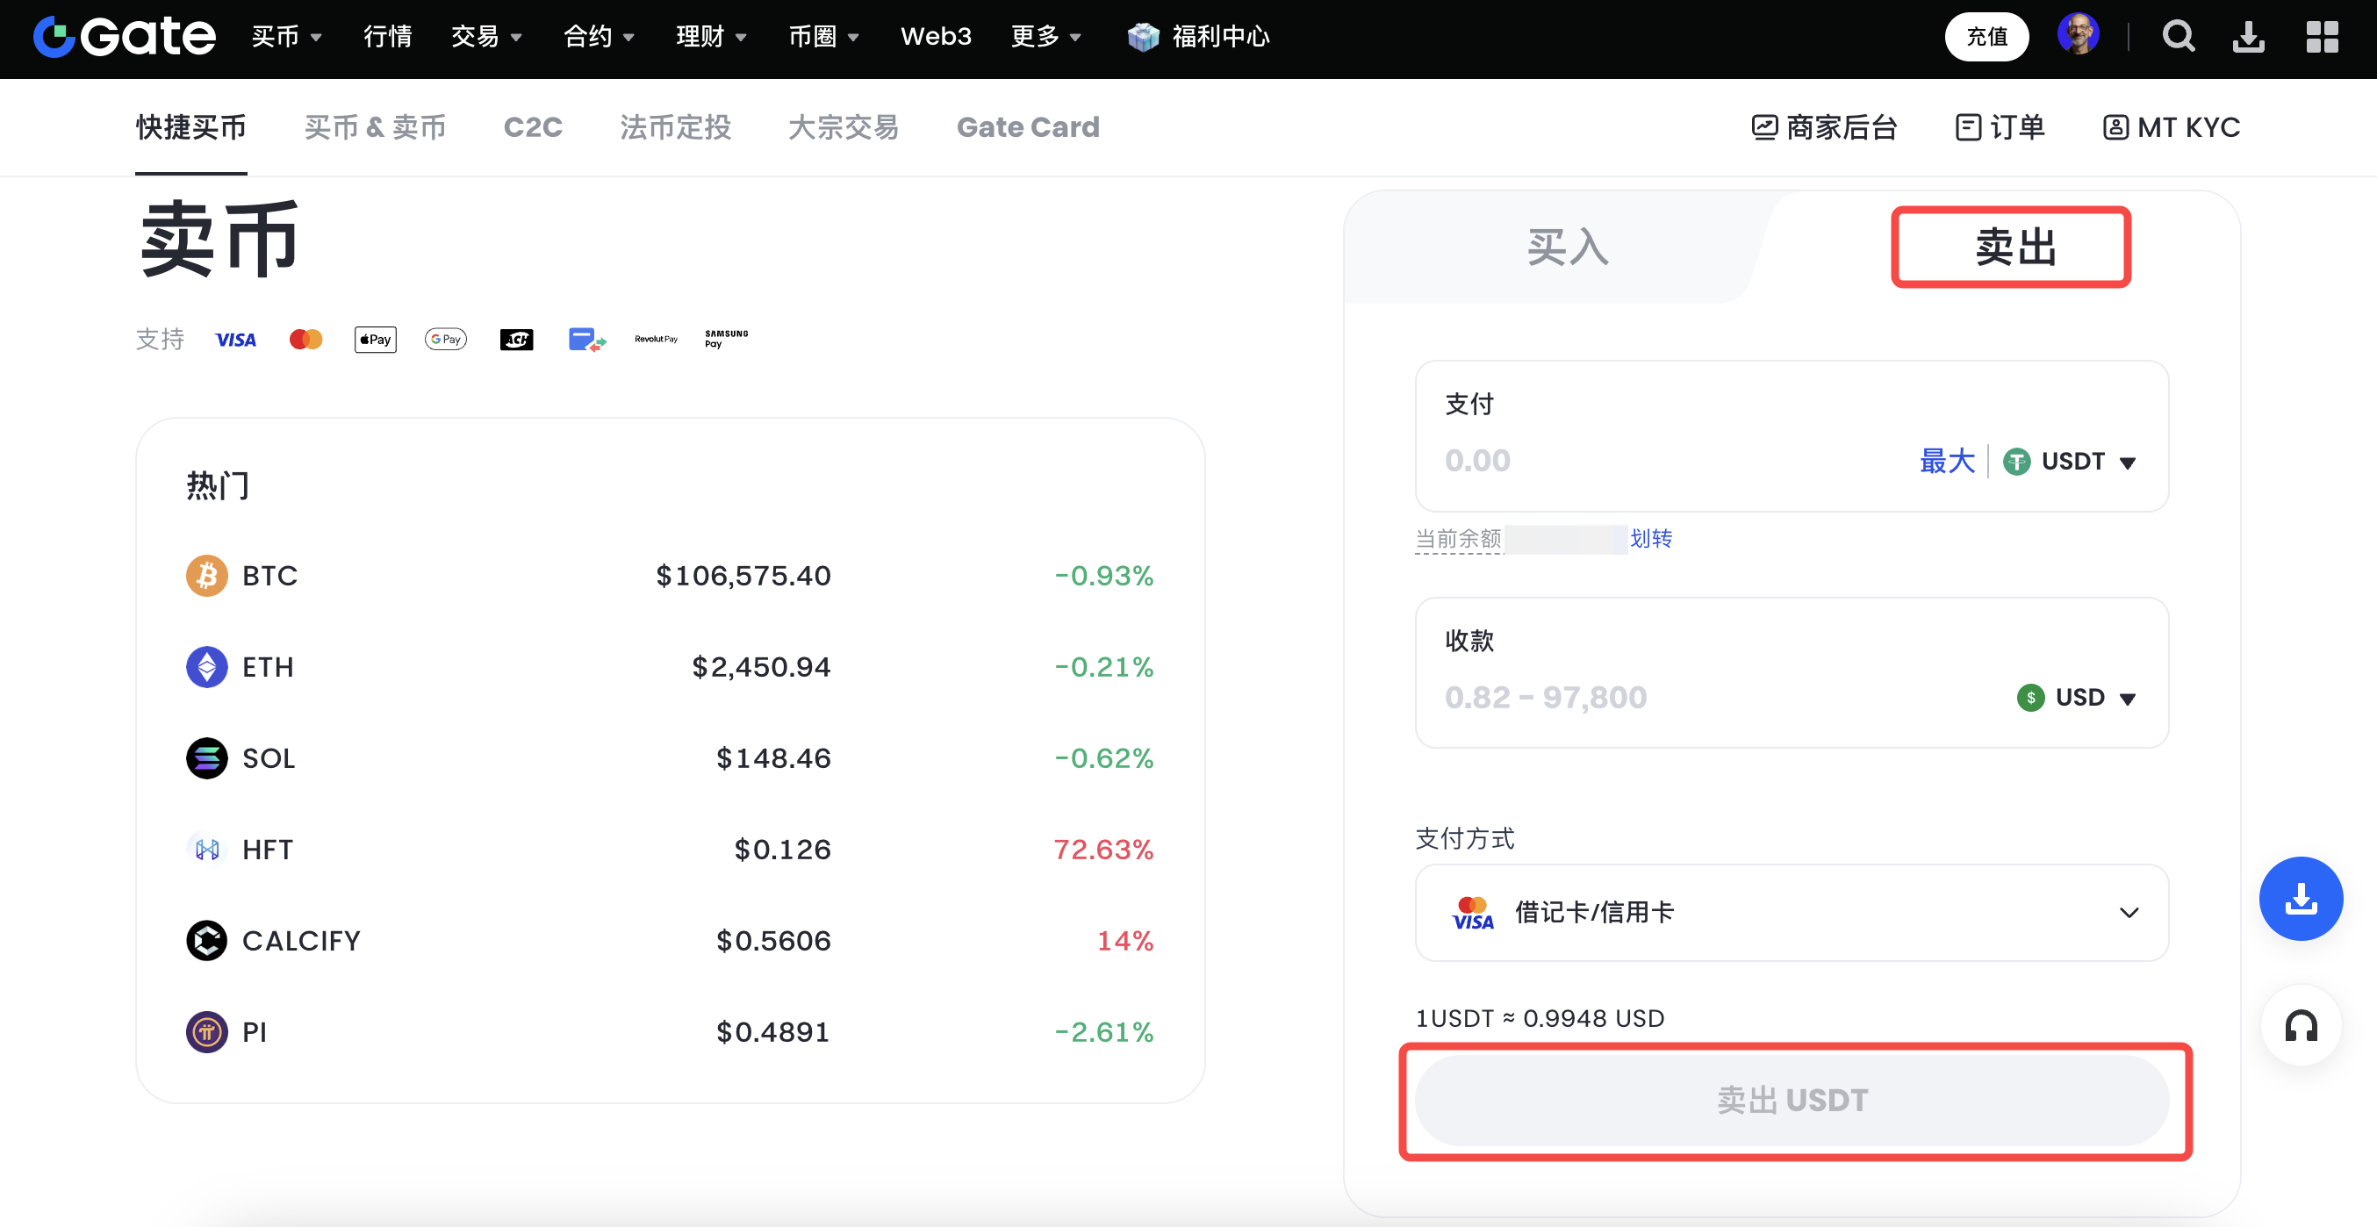This screenshot has height=1227, width=2377.
Task: Switch to the 买入 tab
Action: tap(1567, 248)
